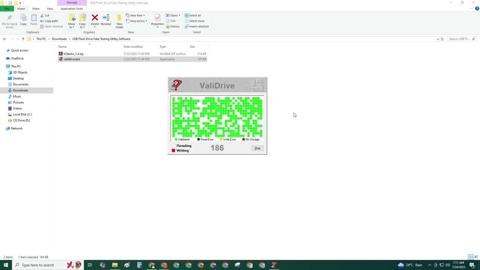The image size is (480, 270).
Task: Click the Paste icon in the ribbon
Action: 34,20
